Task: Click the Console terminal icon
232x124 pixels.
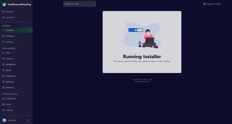Action: pos(3,30)
